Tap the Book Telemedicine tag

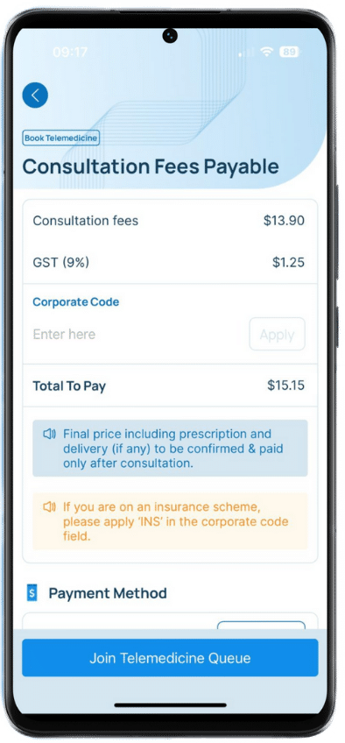[x=61, y=138]
